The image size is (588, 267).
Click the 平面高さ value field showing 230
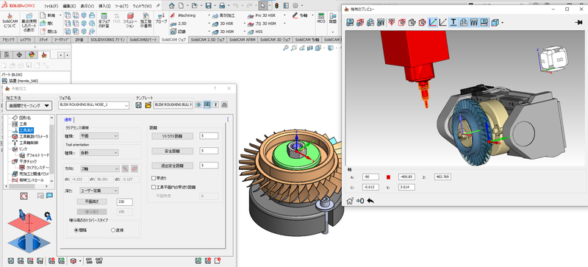(124, 202)
